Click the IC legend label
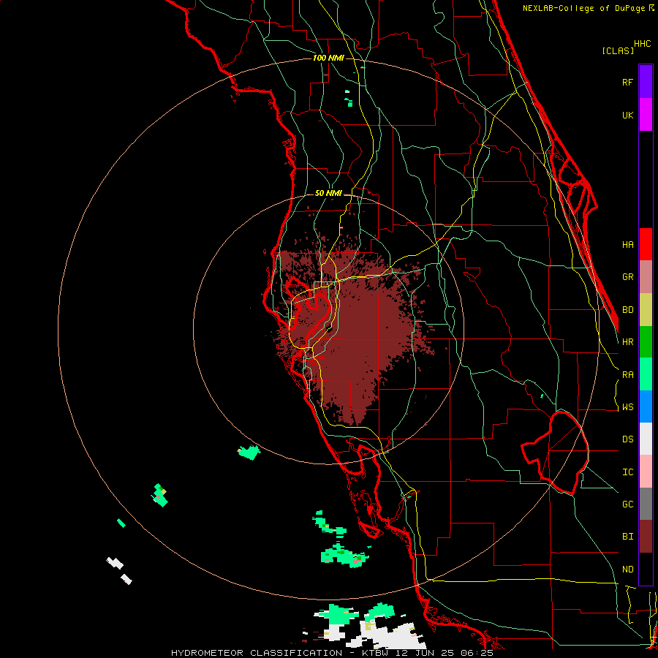Viewport: 658px width, 658px height. tap(627, 472)
